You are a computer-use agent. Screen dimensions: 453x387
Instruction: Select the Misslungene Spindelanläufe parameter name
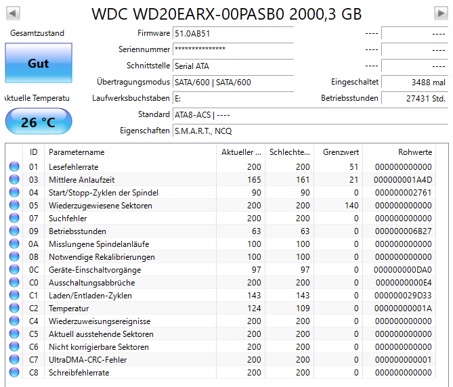point(99,244)
